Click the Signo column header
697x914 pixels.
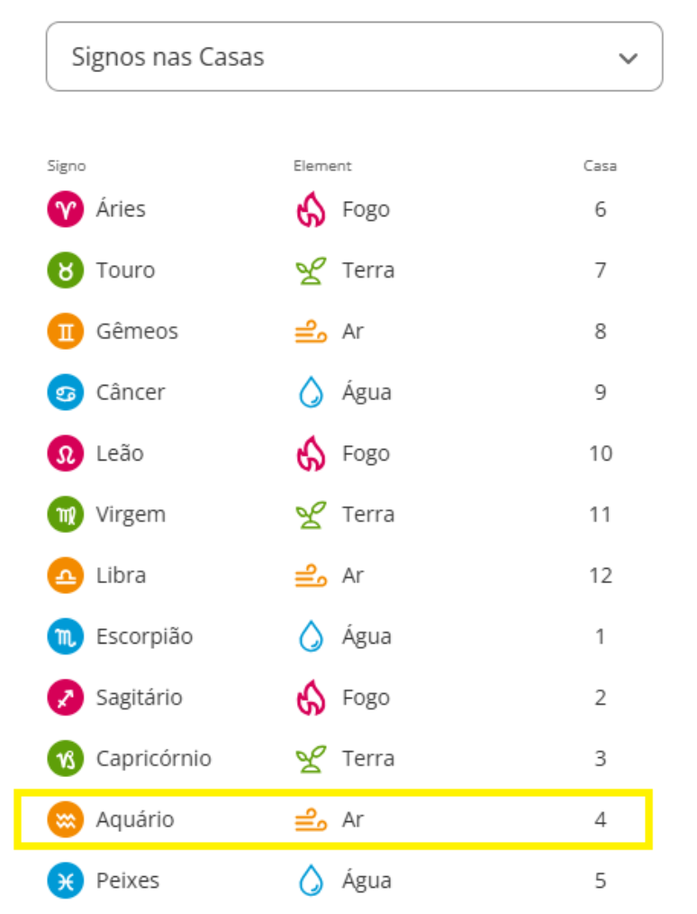click(67, 166)
